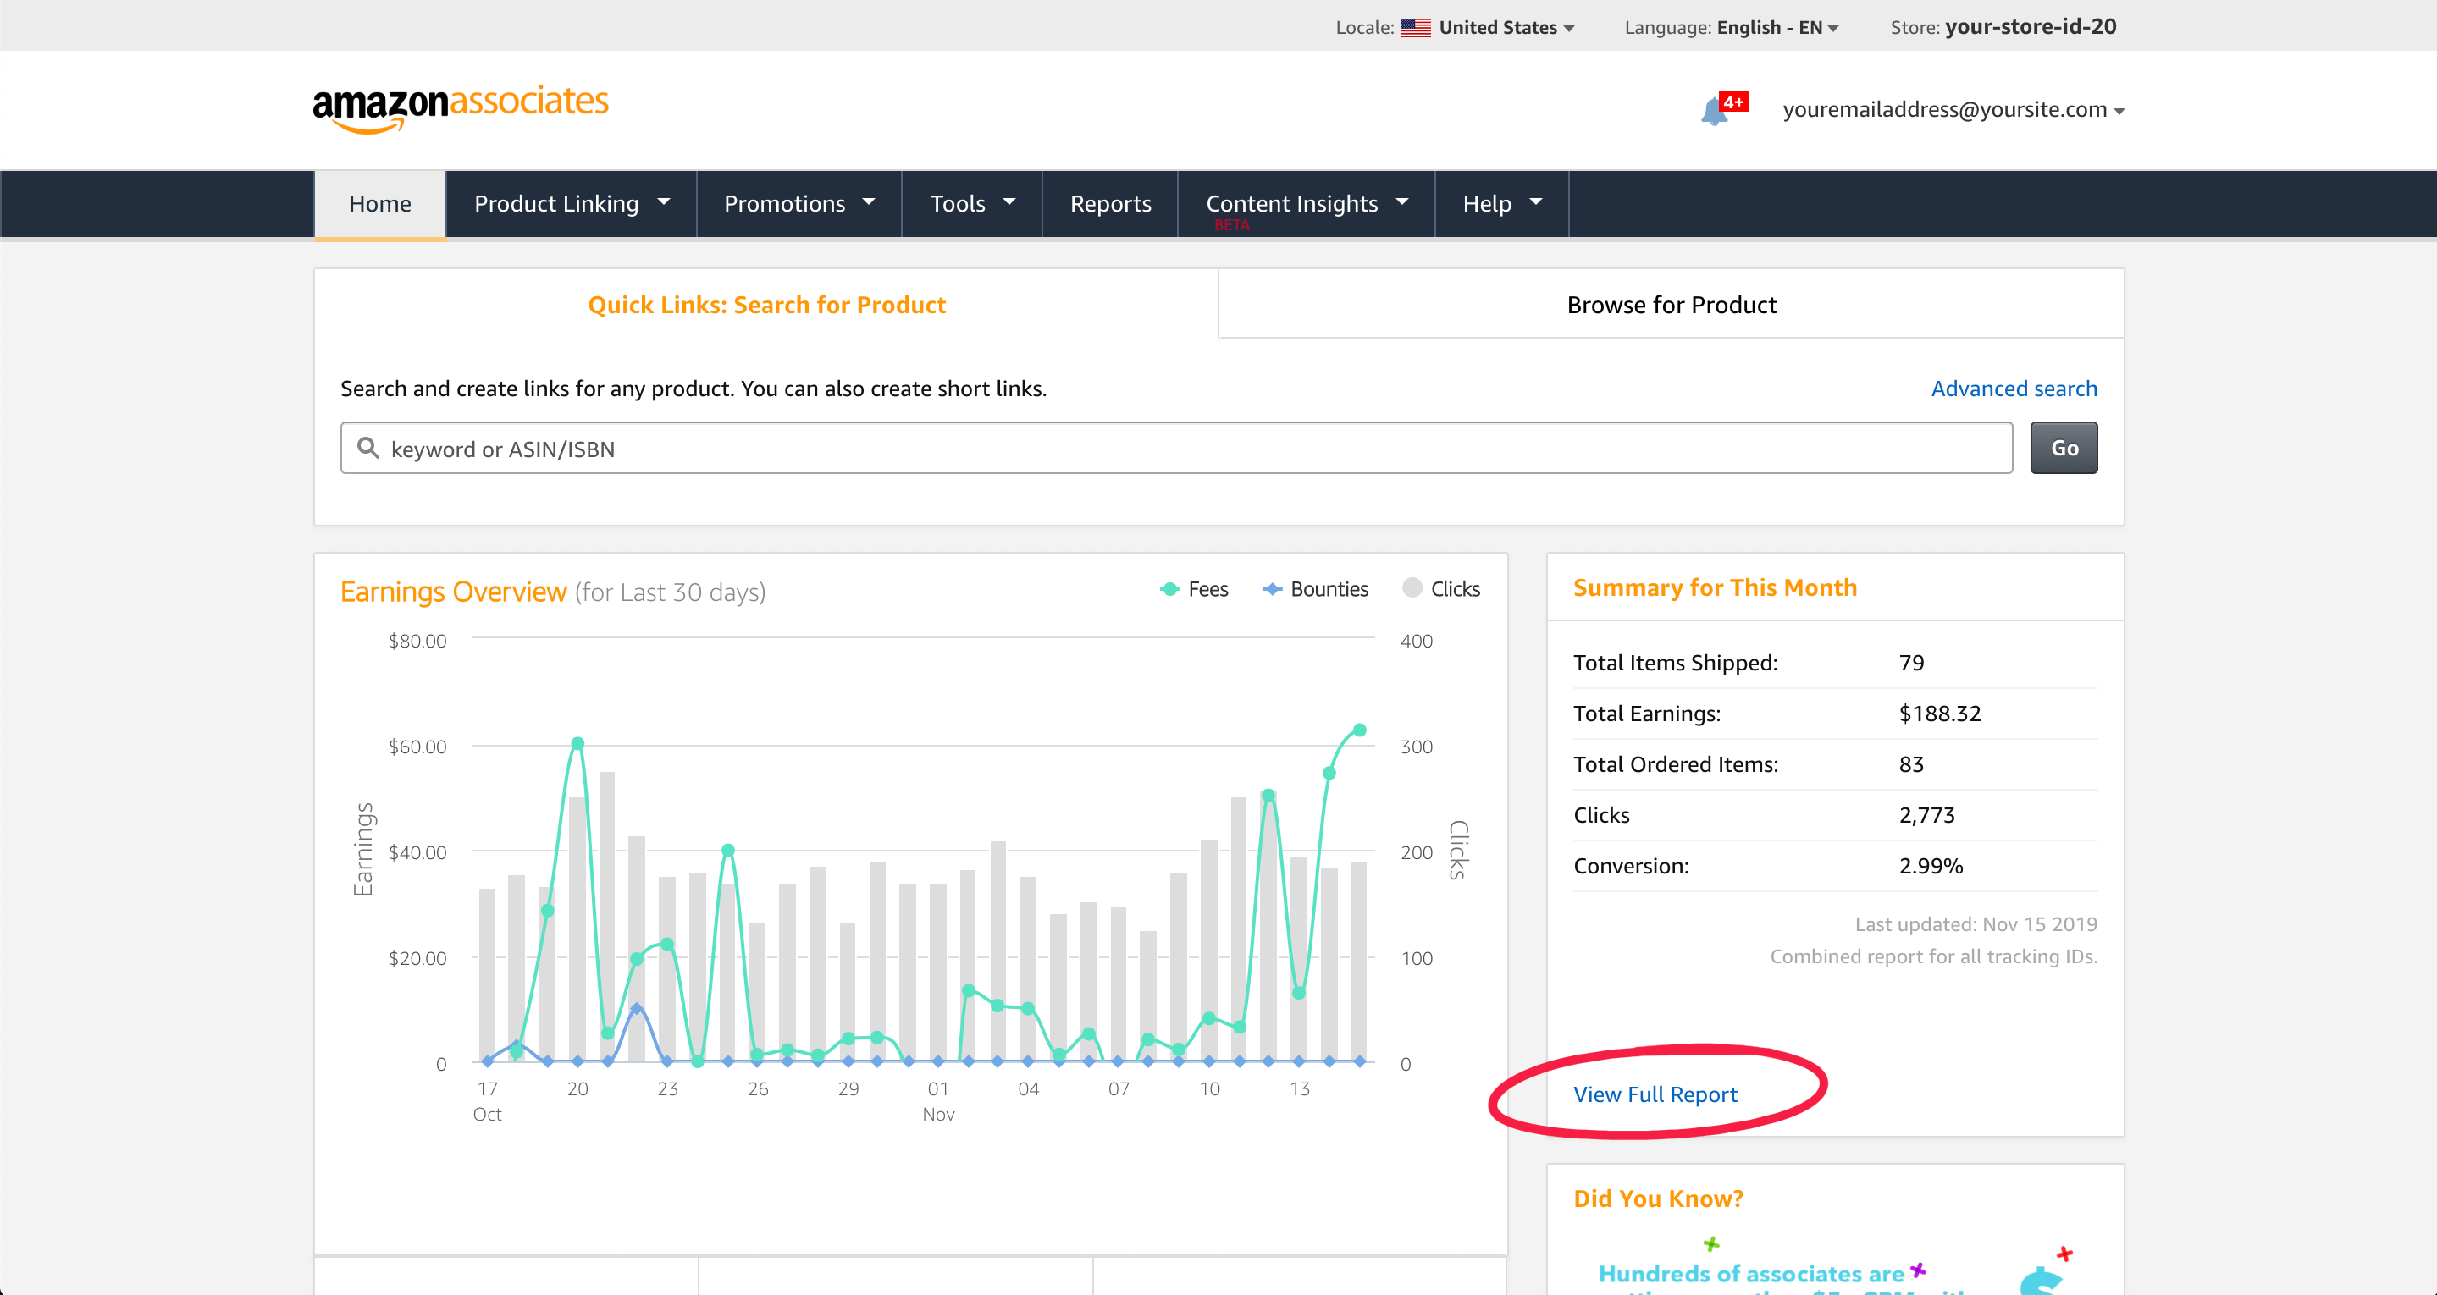Open the Locale United States dropdown
This screenshot has width=2437, height=1295.
click(x=1506, y=27)
